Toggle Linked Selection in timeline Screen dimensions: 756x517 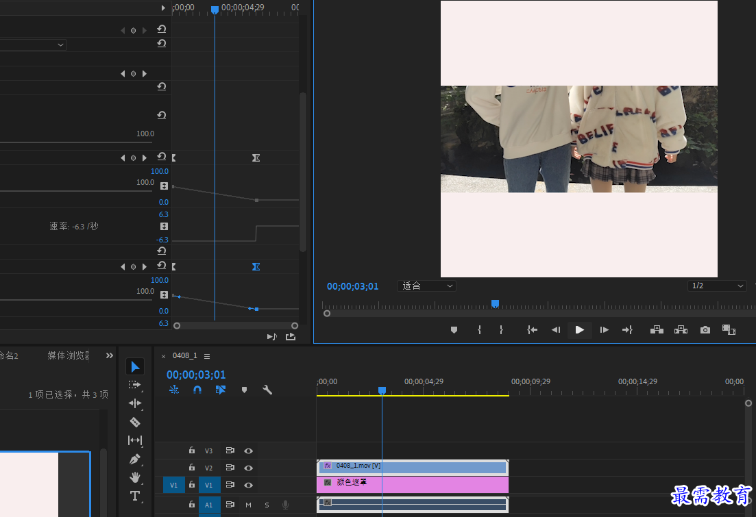220,390
